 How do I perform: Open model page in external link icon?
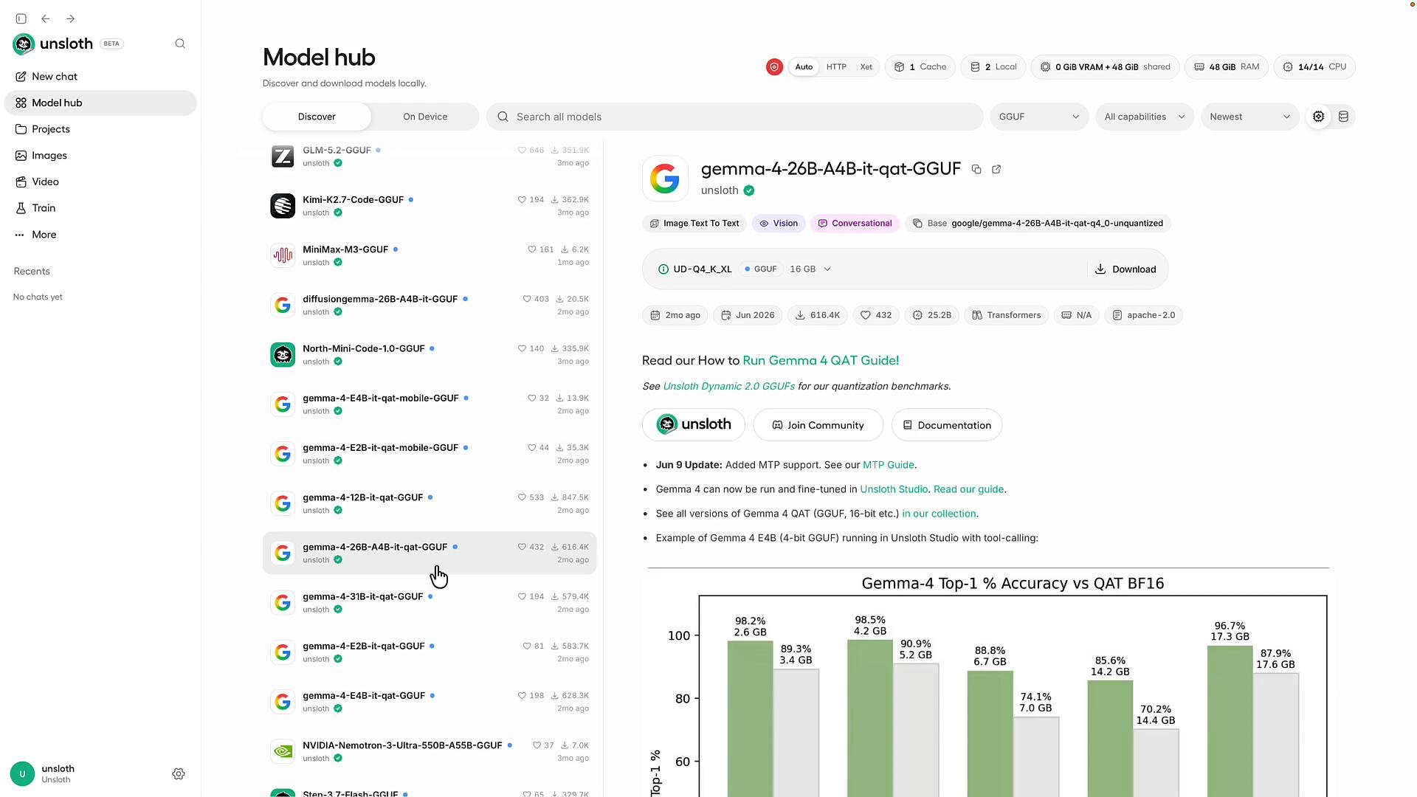(996, 169)
